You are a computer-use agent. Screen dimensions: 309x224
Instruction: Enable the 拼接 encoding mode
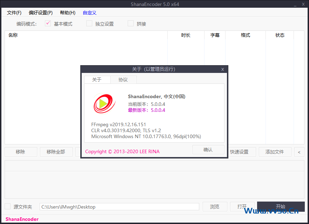(130, 23)
